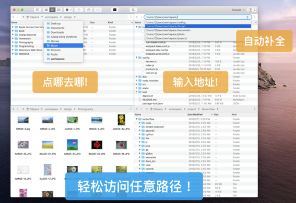Click the forward arrow in the top-left pane
Image resolution: width=296 pixels, height=203 pixels.
[x=17, y=17]
